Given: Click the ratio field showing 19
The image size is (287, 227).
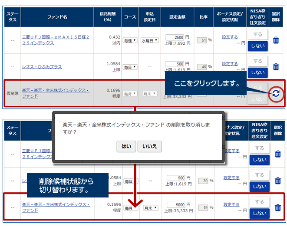Looking at the screenshot, I should click(203, 207).
